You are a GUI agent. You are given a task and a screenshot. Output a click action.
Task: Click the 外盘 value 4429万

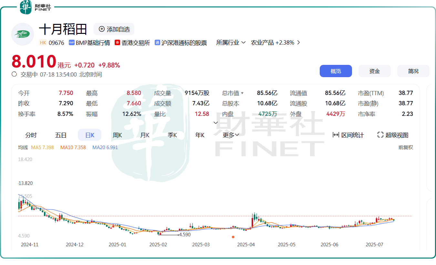click(336, 114)
